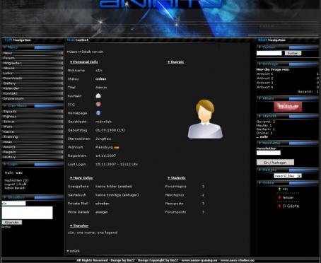Click the German flag next to Flensburg
321x263 pixels.
click(x=117, y=147)
